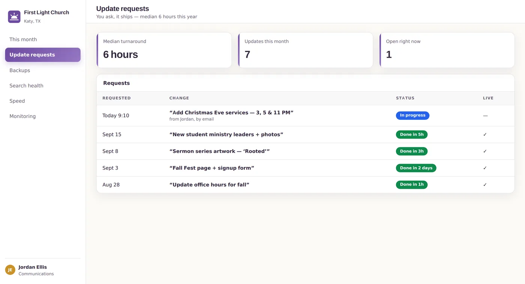Click the Status column header
The height and width of the screenshot is (284, 525).
405,98
